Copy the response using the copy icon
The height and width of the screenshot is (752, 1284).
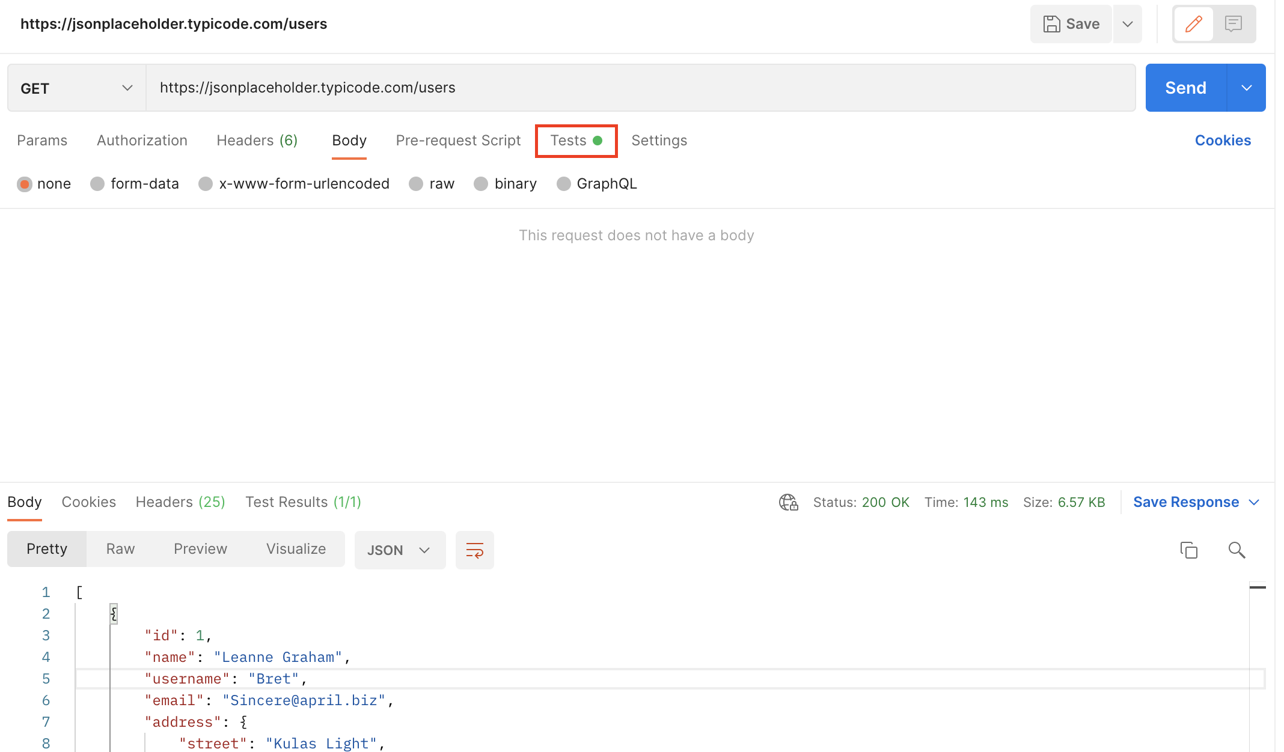(x=1188, y=550)
